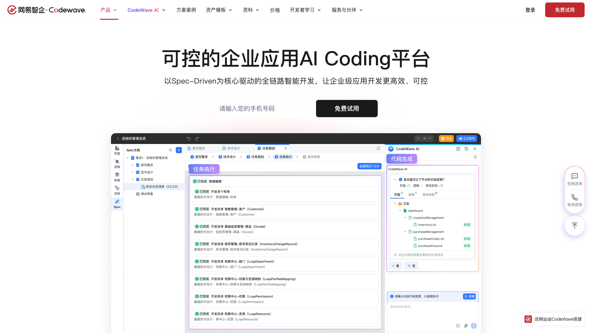Expand the CodeWave AI menu

point(146,10)
